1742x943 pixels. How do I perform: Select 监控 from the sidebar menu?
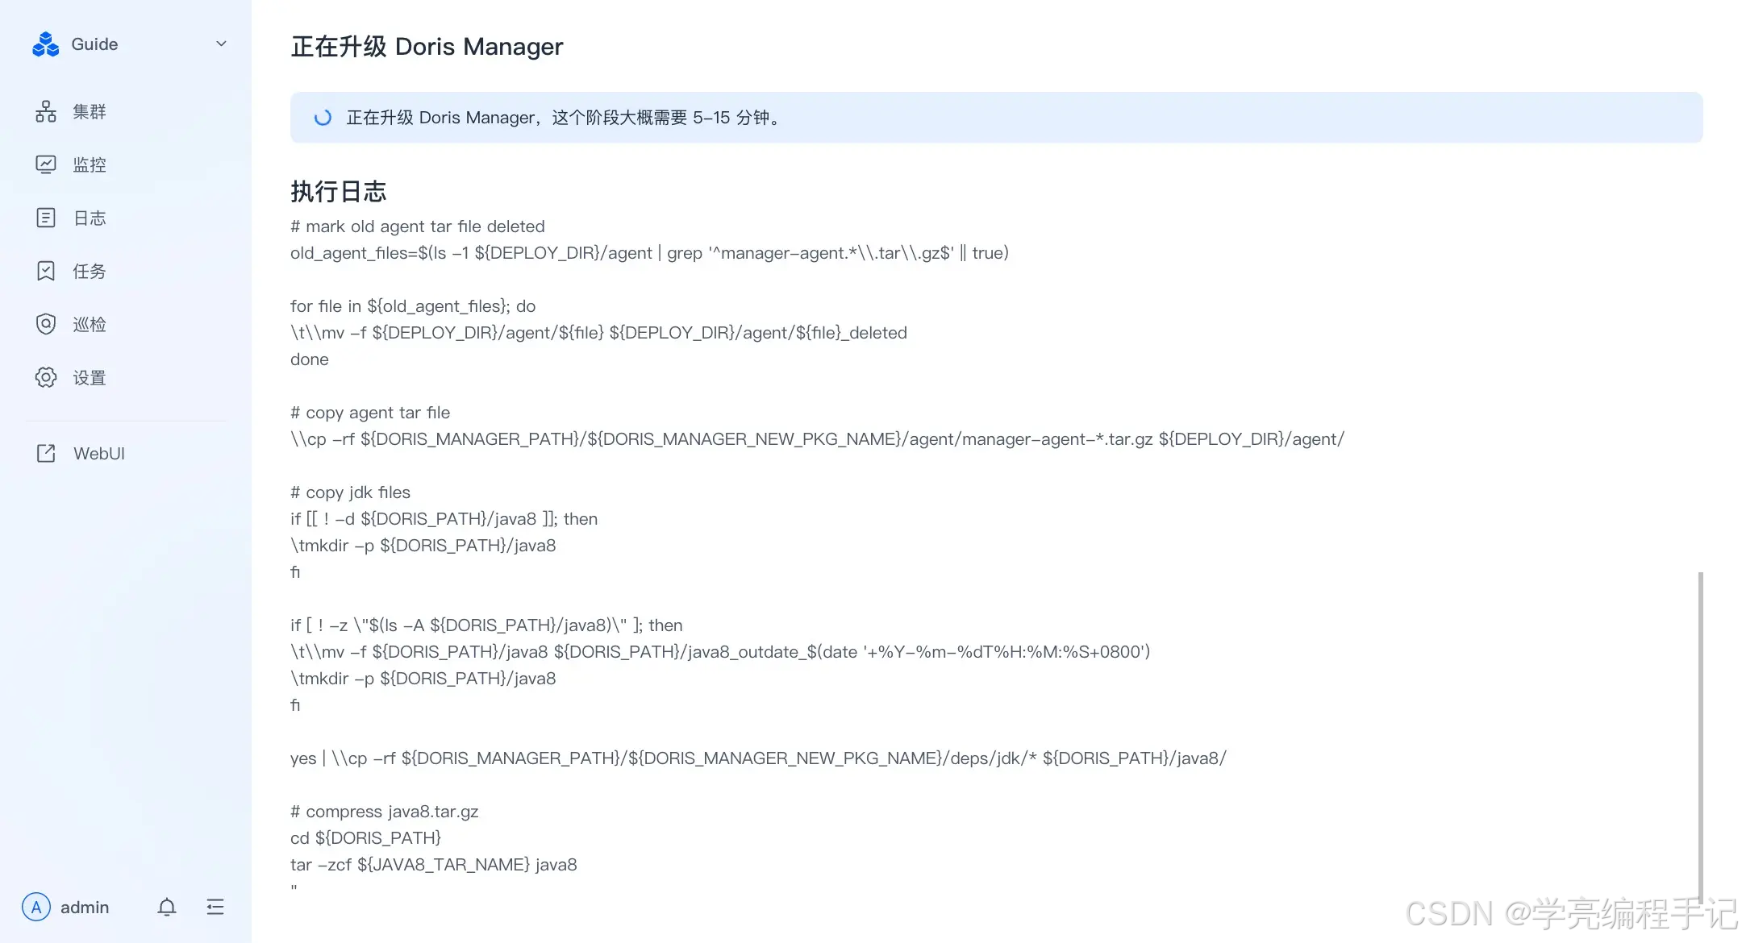point(89,164)
